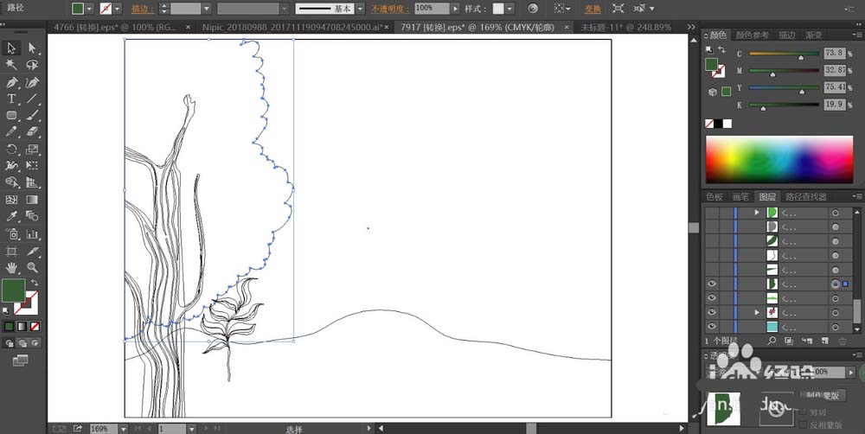865x434 pixels.
Task: Switch to the Nipic_20180988 document tab
Action: tap(292, 27)
